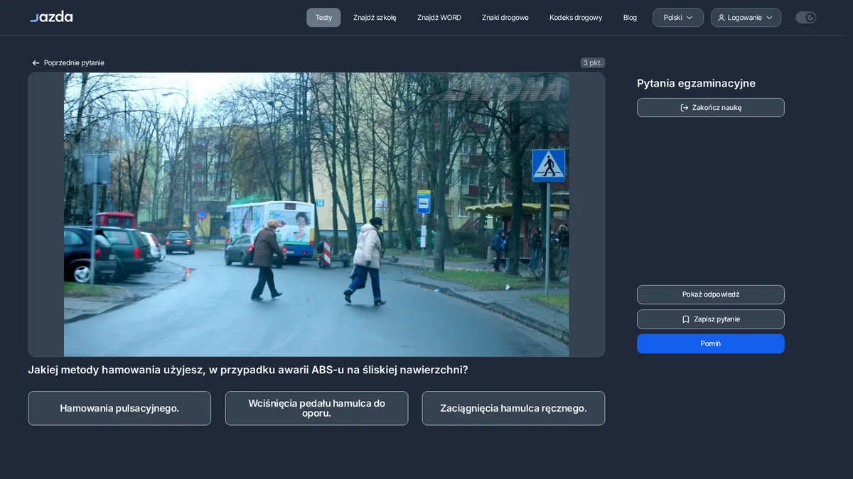Click the exit icon in Zakończ naukę
Image resolution: width=853 pixels, height=479 pixels.
pos(685,108)
